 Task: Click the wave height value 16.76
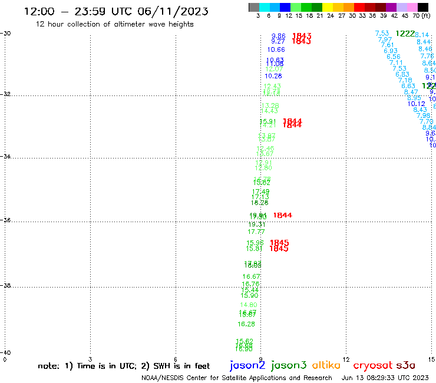tap(251, 284)
